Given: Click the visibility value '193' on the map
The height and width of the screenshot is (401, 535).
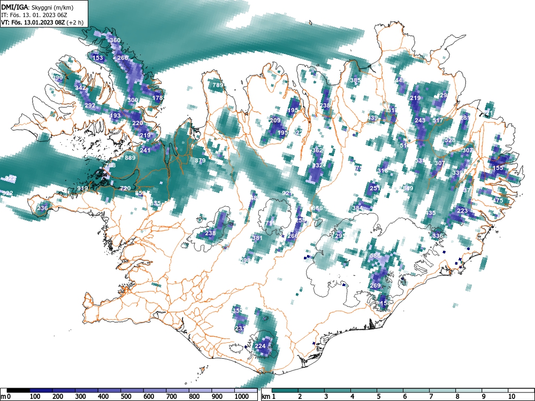Looking at the screenshot, I should 116,115.
